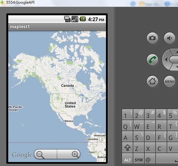Click keyboard key 2 @
Image resolution: width=178 pixels, height=166 pixels.
point(139,115)
